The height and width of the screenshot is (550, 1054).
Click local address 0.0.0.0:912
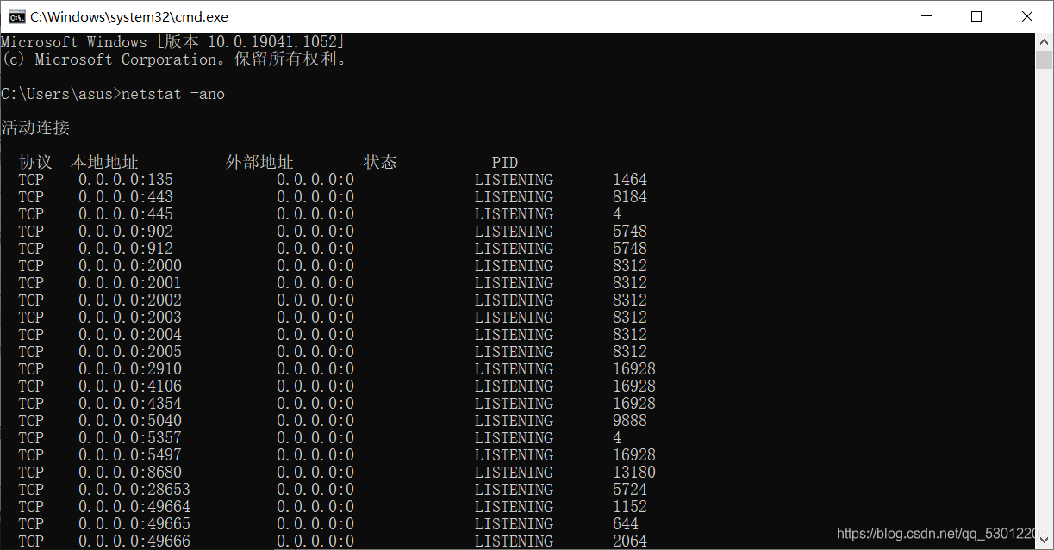(126, 249)
